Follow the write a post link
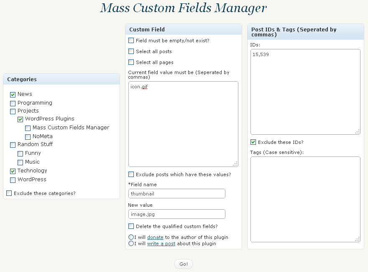Image resolution: width=368 pixels, height=272 pixels. coord(161,244)
